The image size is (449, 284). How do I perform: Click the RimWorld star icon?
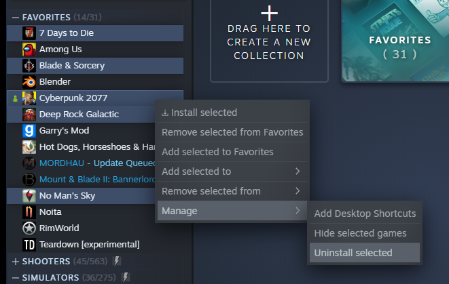29,228
